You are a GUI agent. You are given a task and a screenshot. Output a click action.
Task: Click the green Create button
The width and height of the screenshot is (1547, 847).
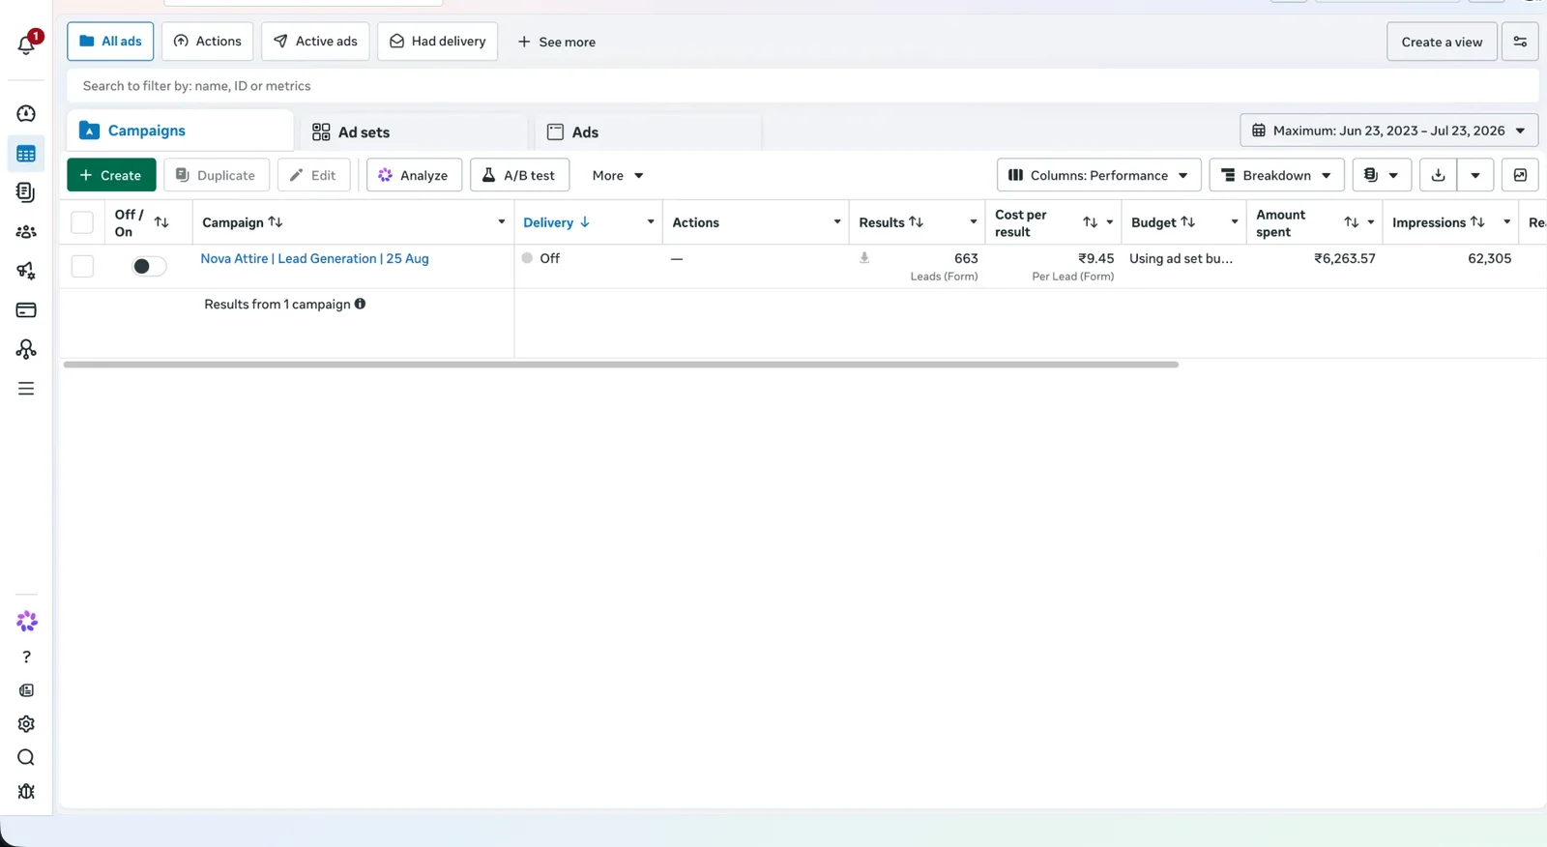tap(111, 175)
